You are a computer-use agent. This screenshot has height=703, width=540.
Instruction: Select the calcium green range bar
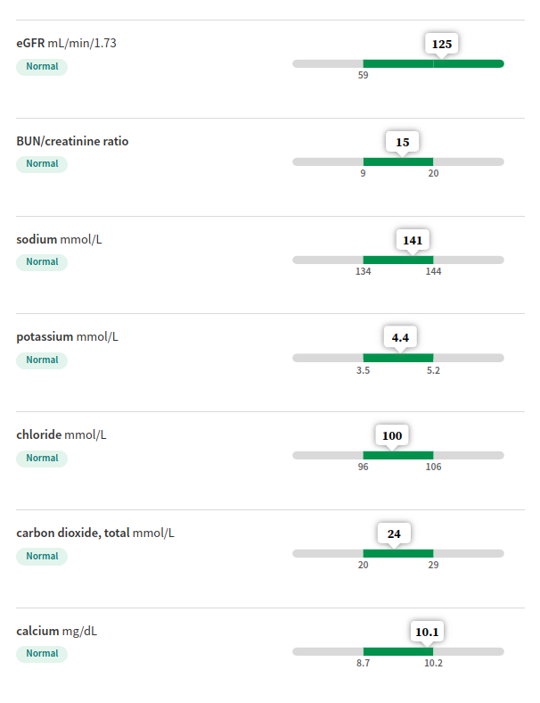click(x=398, y=651)
